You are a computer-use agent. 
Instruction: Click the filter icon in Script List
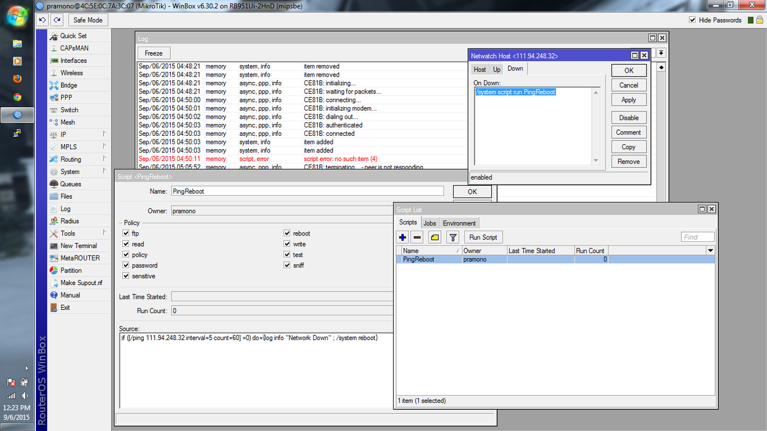click(453, 238)
